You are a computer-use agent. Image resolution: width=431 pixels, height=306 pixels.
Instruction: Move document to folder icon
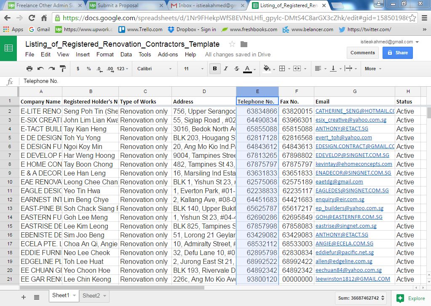click(244, 44)
